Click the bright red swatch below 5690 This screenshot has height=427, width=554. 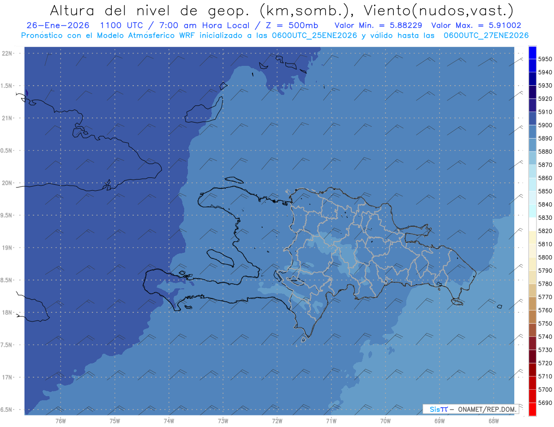point(532,409)
